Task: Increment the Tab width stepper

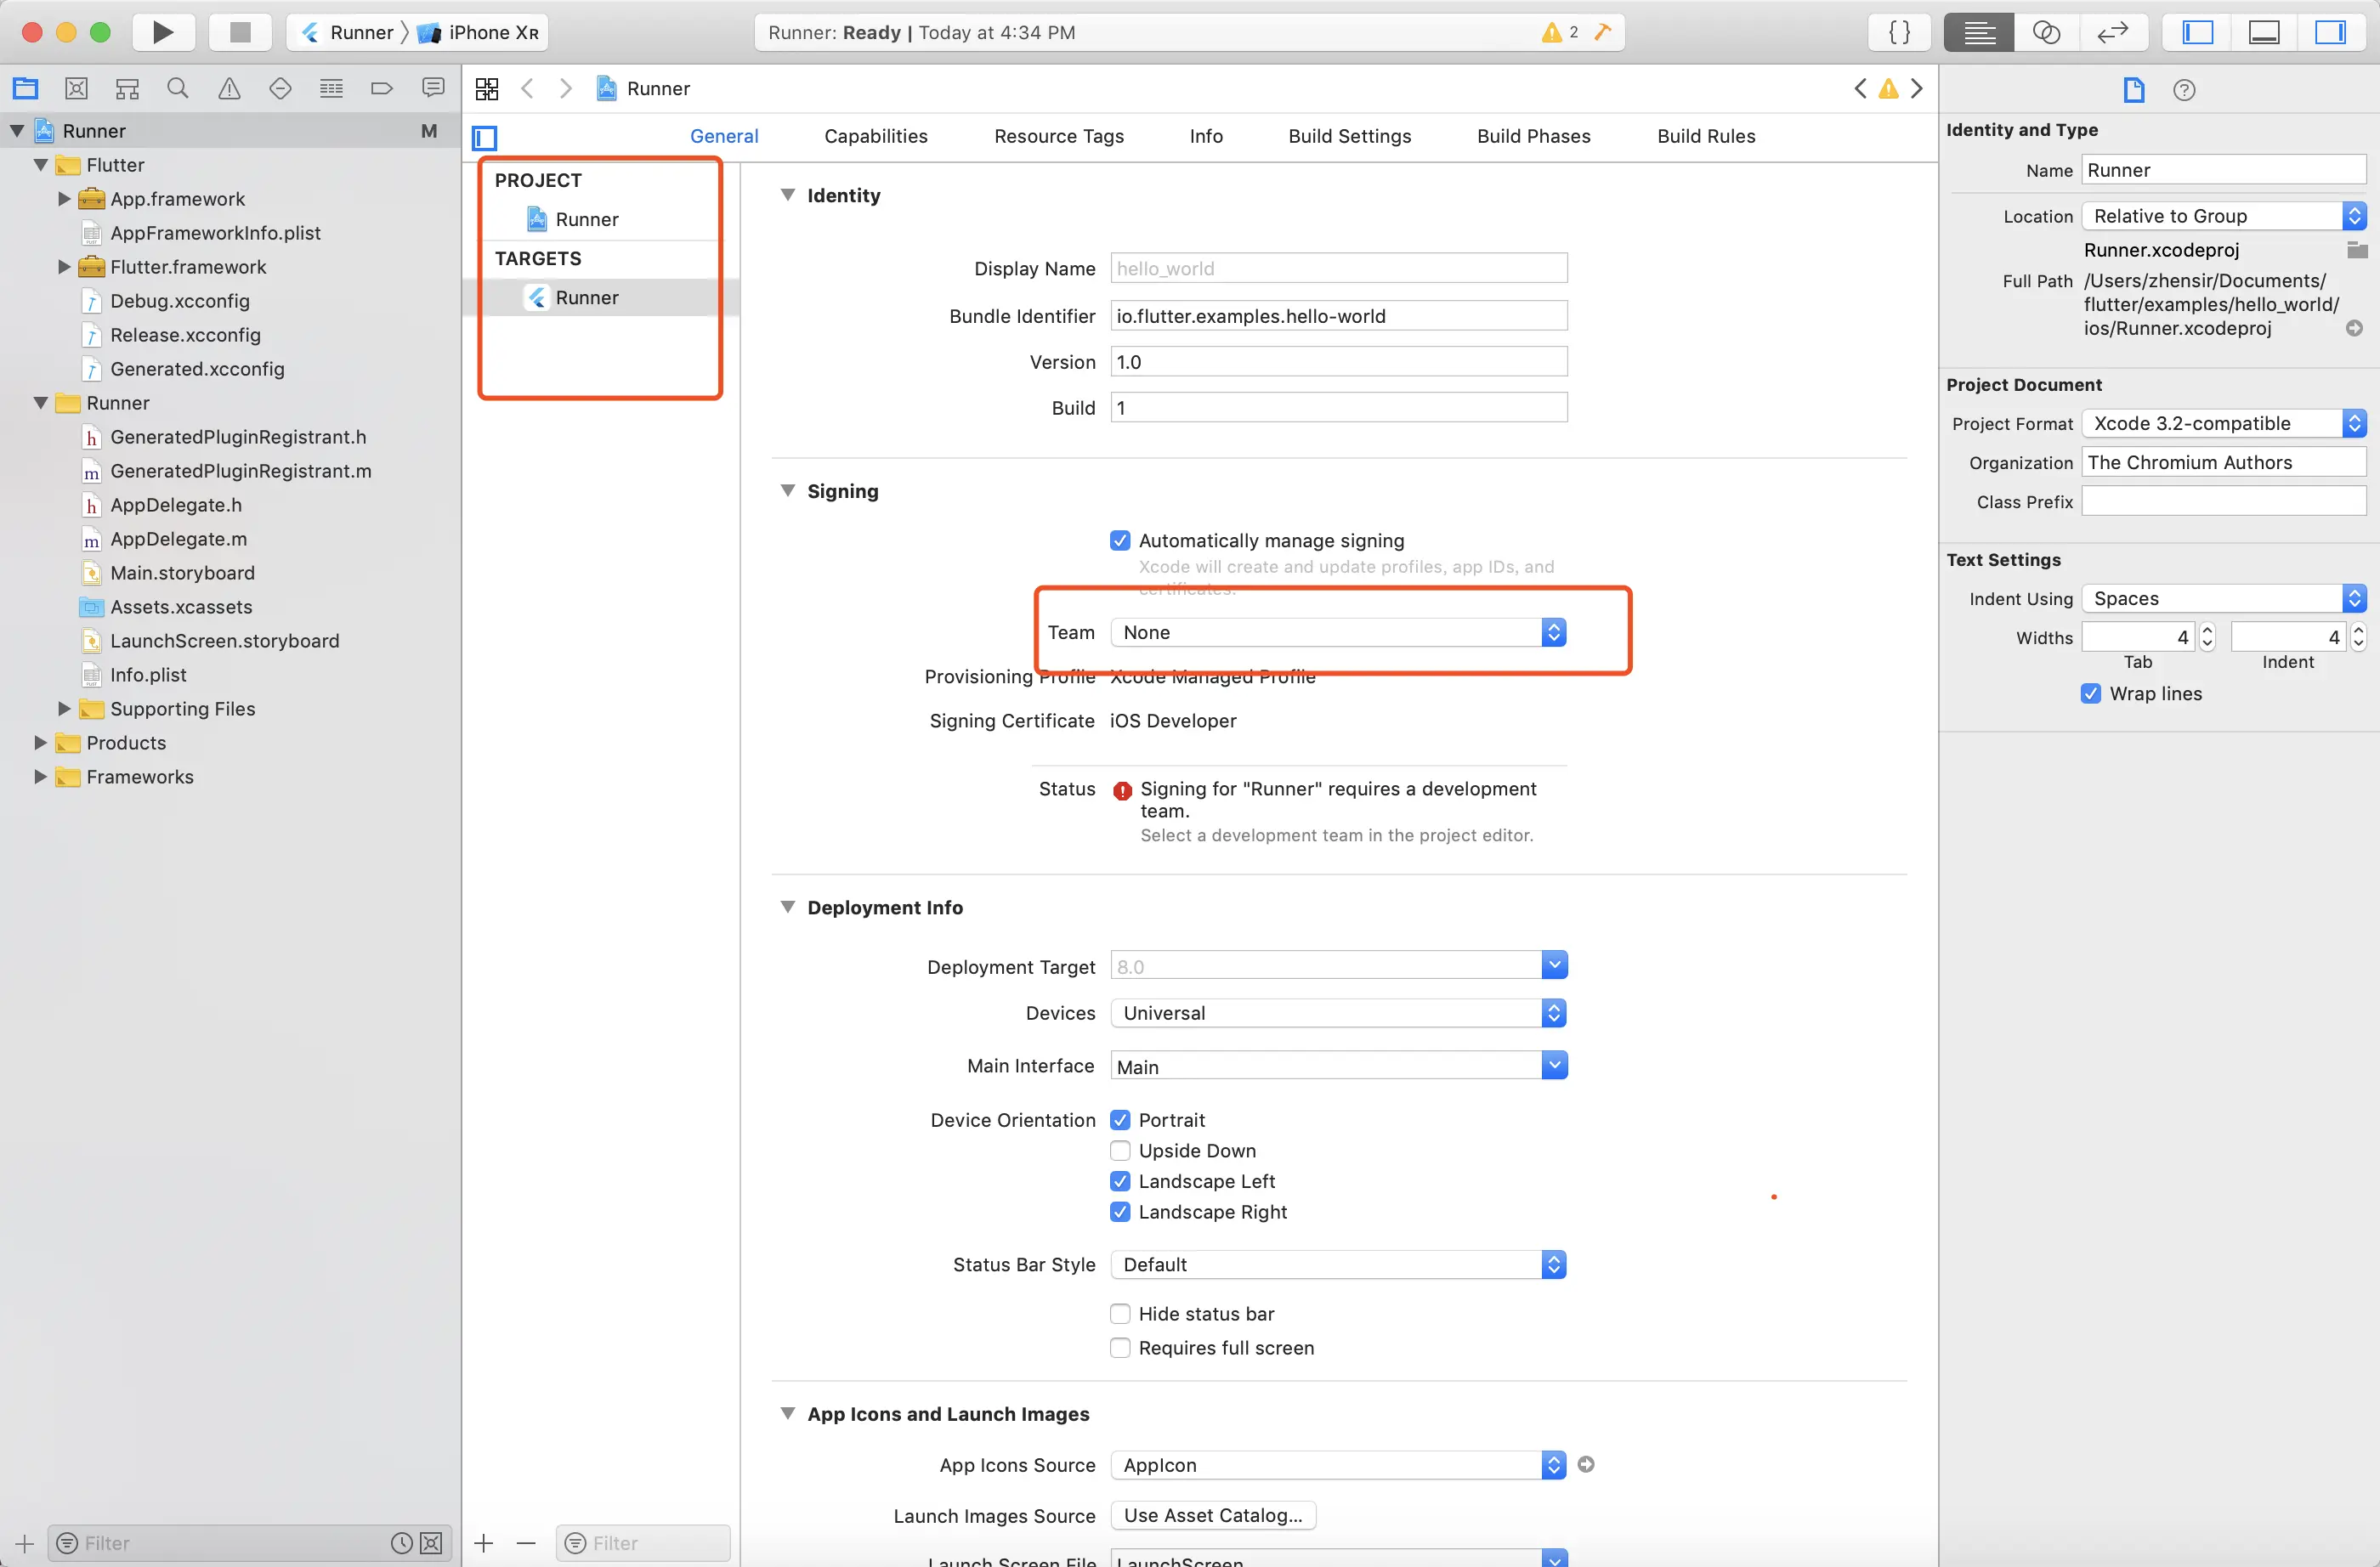Action: [x=2208, y=630]
